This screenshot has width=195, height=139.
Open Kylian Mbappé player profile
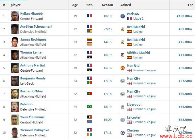[31, 14]
